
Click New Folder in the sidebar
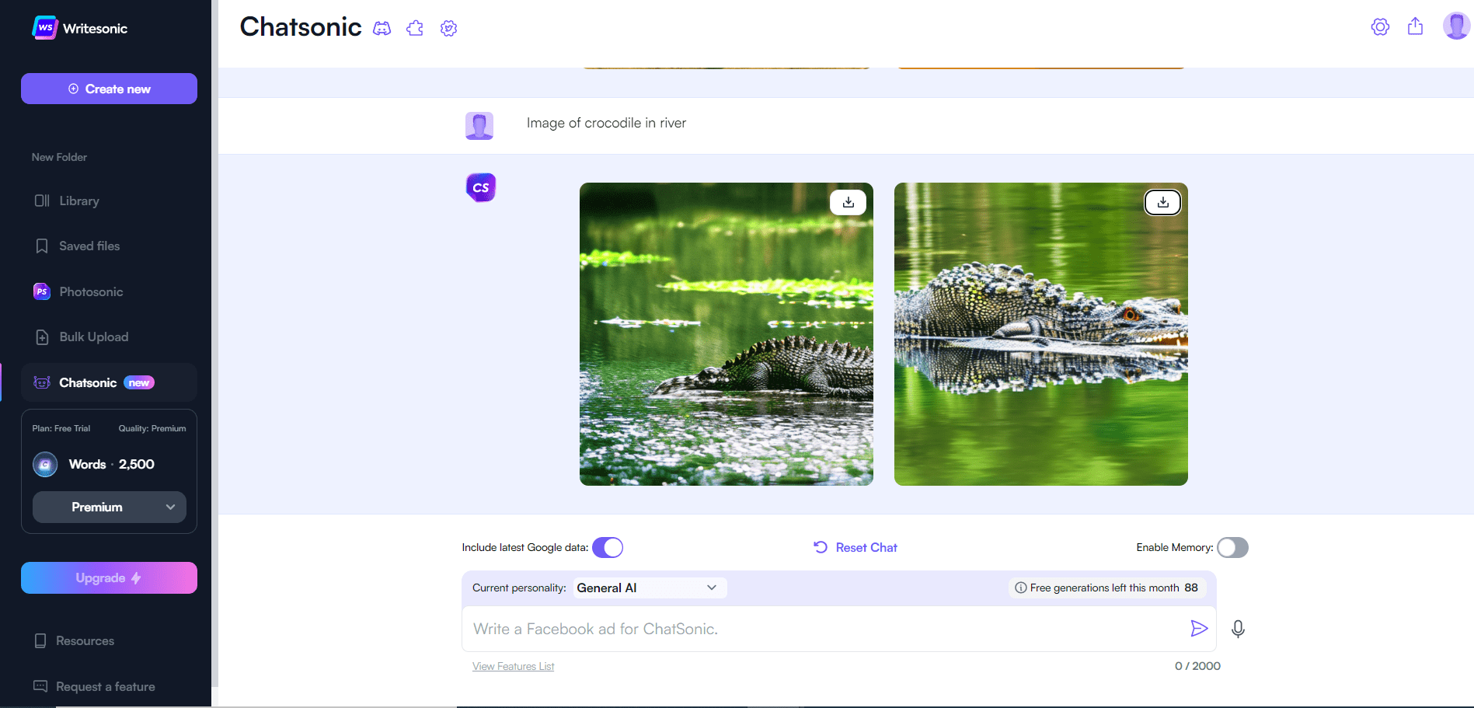click(x=59, y=157)
